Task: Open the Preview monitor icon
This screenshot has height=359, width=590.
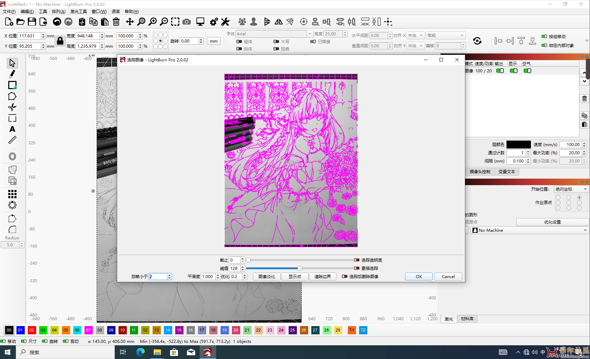Action: [200, 22]
